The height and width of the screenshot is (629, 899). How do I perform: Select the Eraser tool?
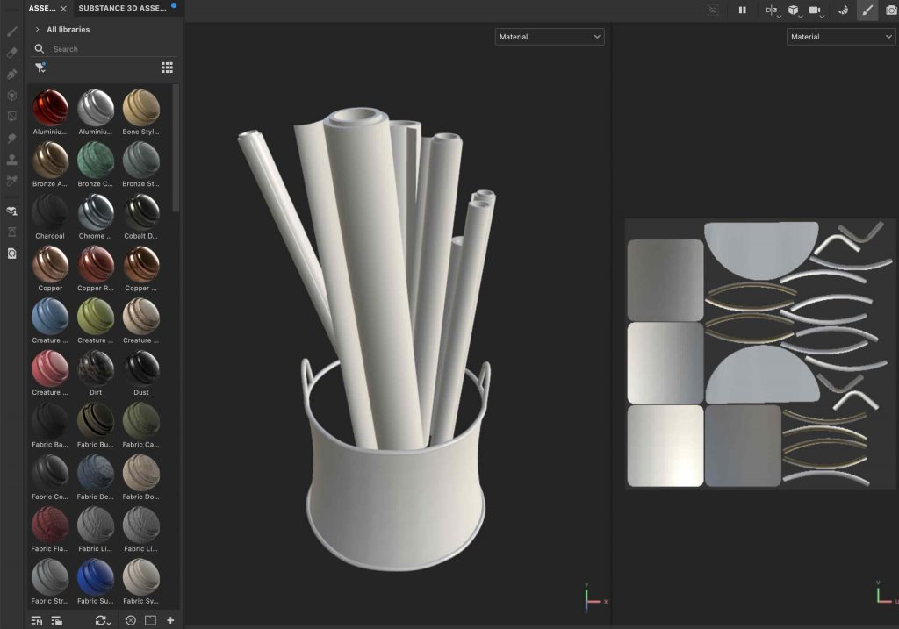(x=12, y=53)
